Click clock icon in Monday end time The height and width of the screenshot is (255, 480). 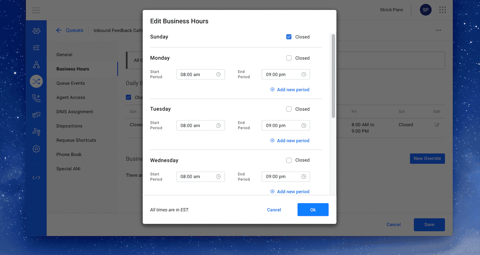click(x=304, y=75)
